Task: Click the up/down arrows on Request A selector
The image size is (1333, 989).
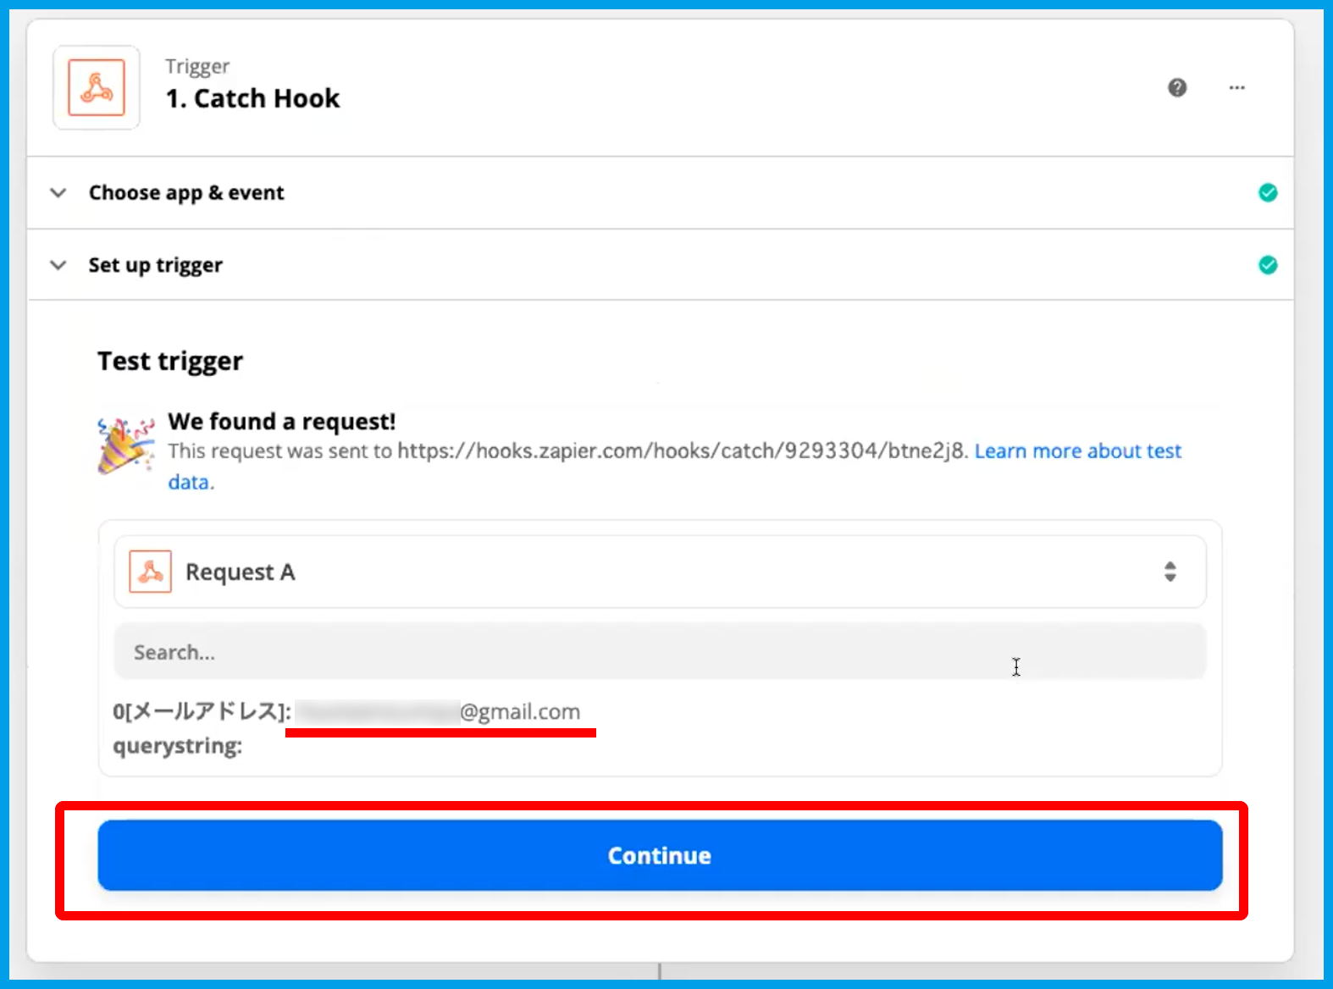Action: pos(1170,572)
